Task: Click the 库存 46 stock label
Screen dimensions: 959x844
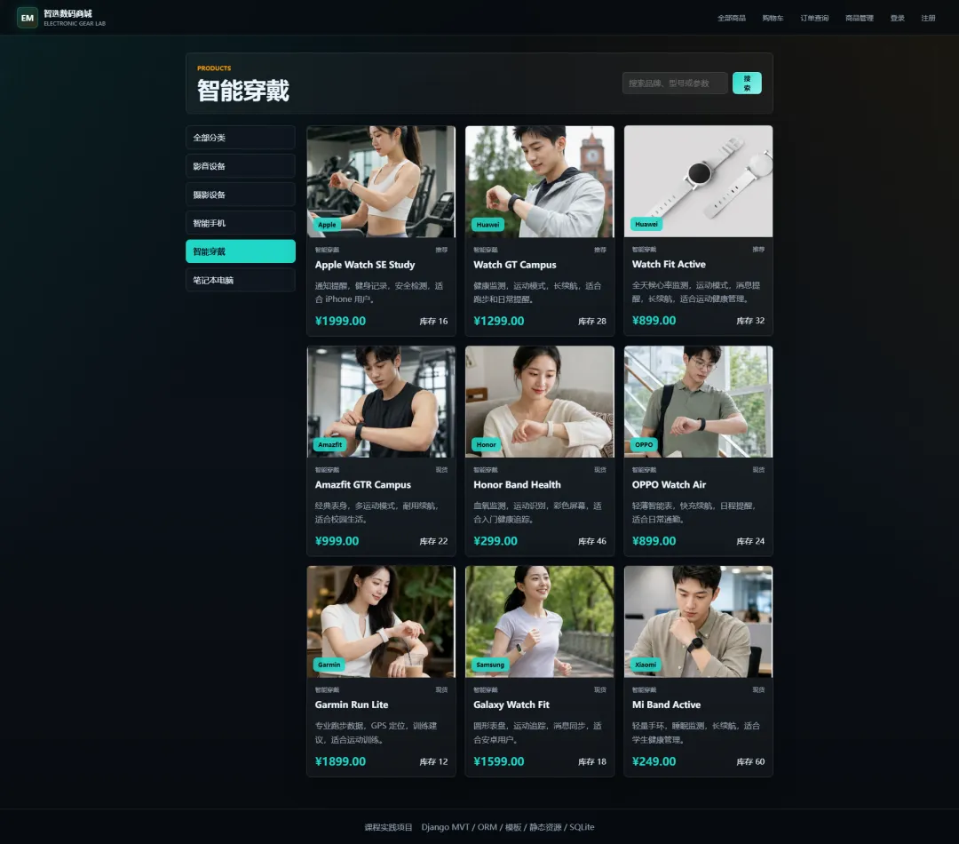Action: pos(592,541)
